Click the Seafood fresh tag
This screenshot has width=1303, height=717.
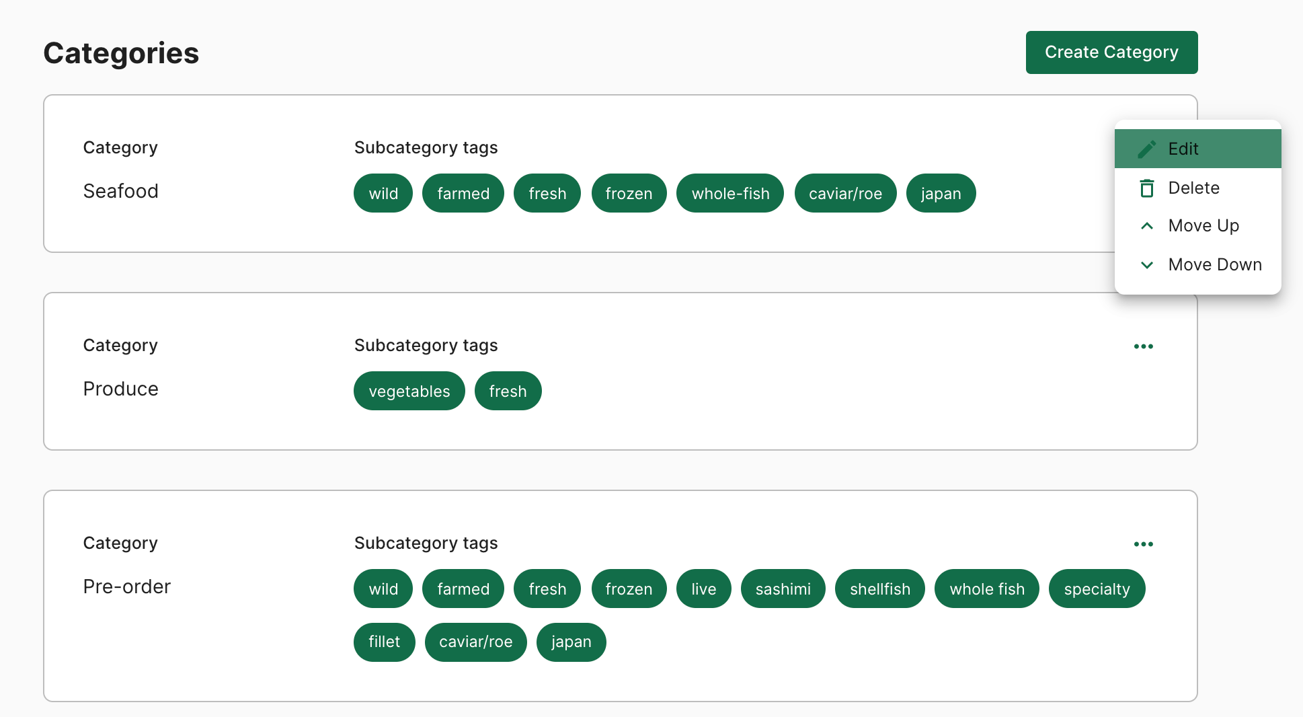tap(547, 193)
